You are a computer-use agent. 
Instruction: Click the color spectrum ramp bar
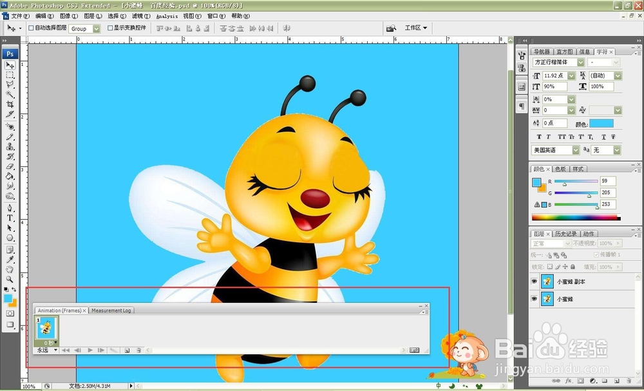pos(576,217)
